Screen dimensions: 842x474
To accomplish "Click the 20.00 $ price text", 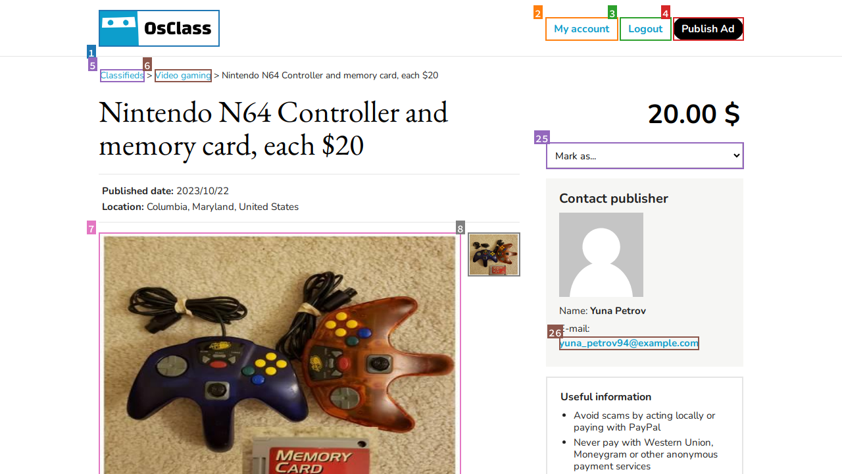I will tap(693, 115).
